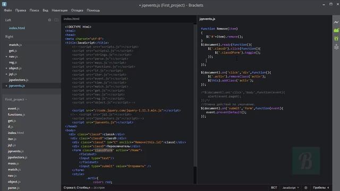This screenshot has height=191, width=340.
Task: Select match.js in Right working files
Action: pos(15,45)
